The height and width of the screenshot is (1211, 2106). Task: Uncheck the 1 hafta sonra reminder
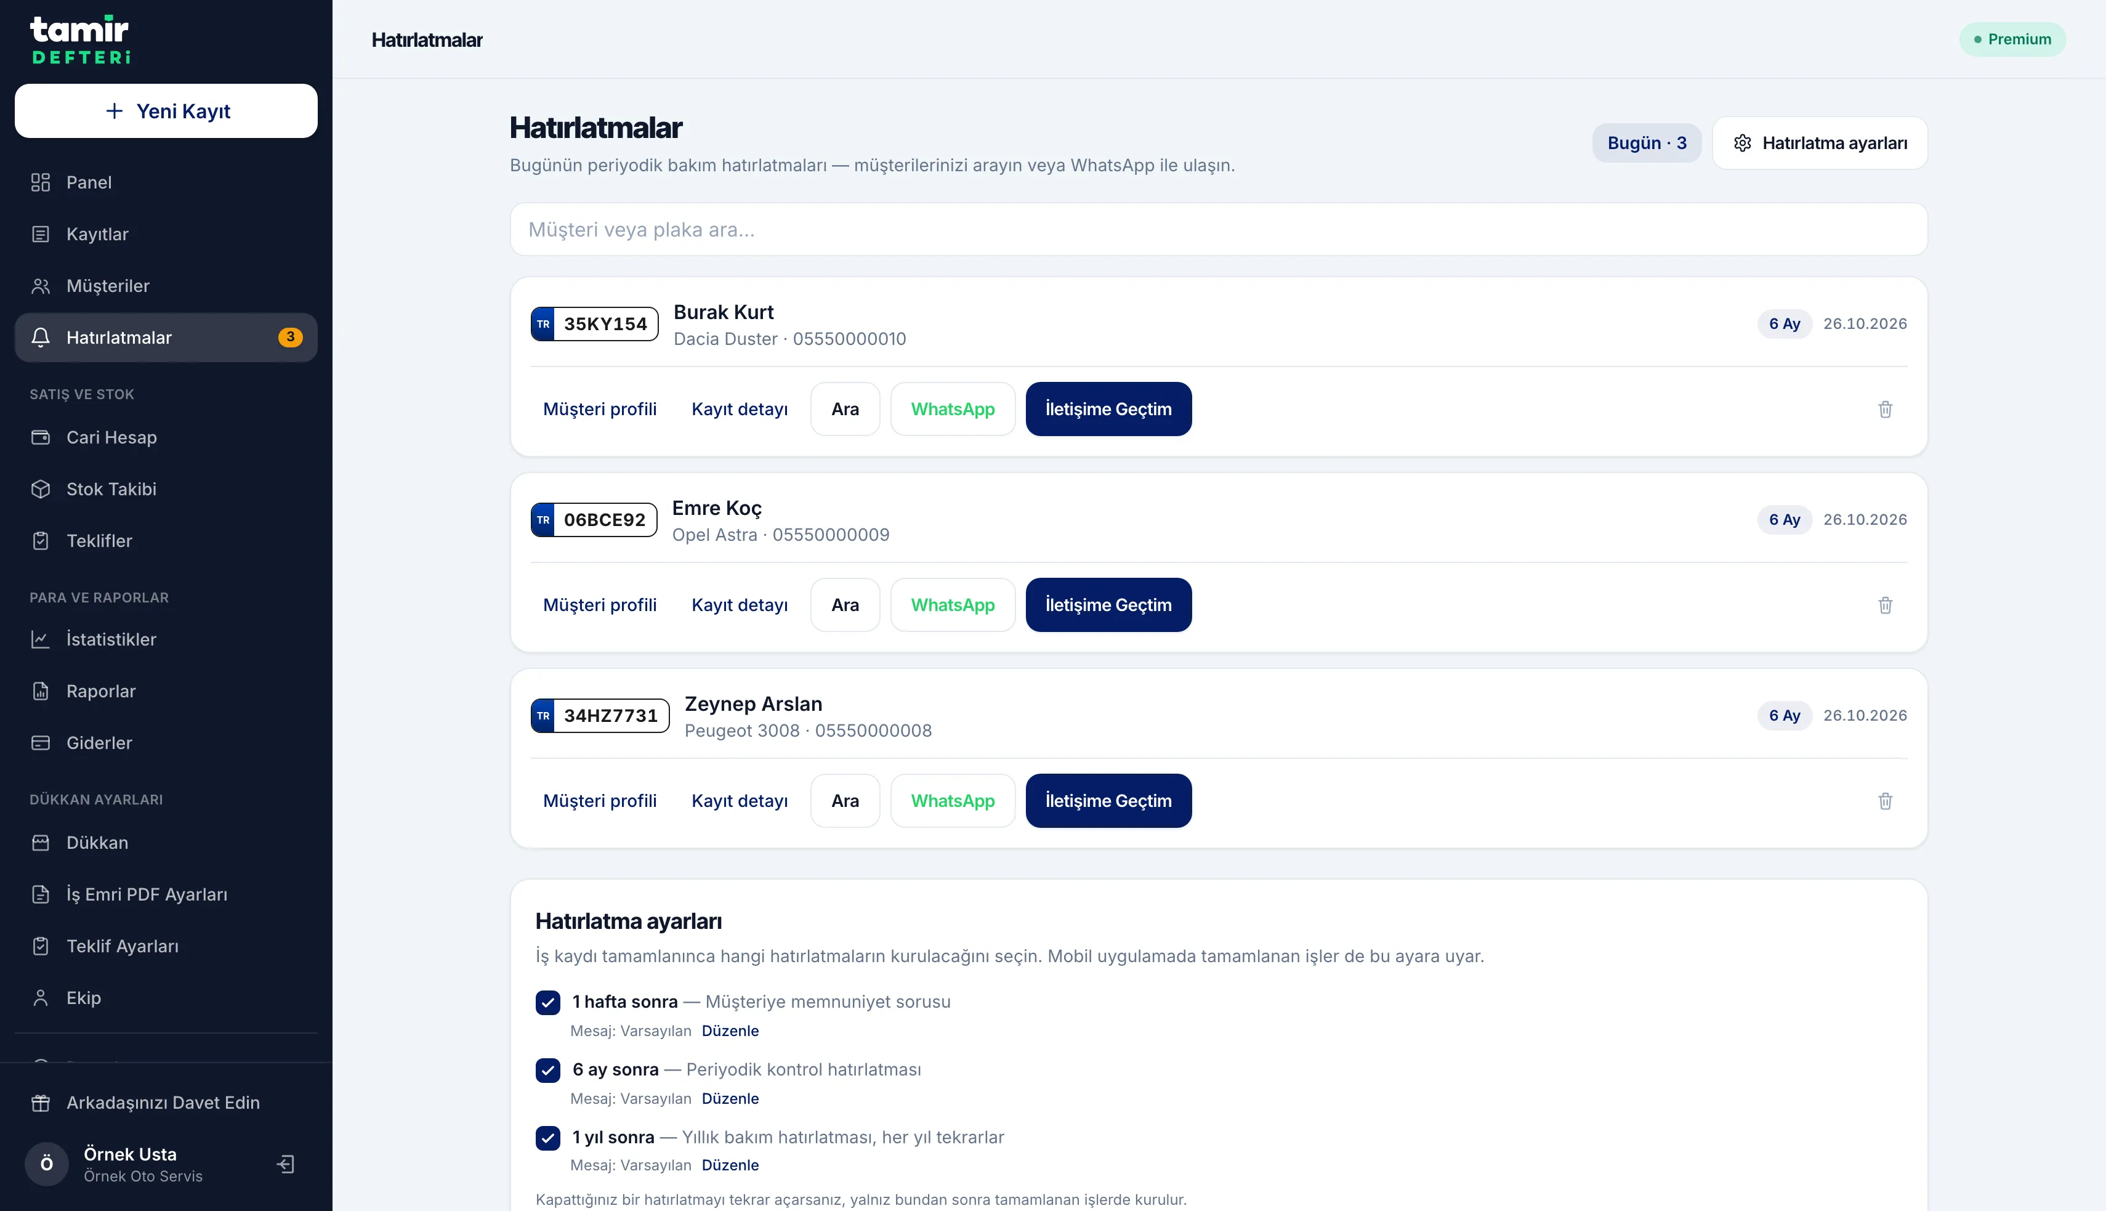click(x=548, y=1002)
